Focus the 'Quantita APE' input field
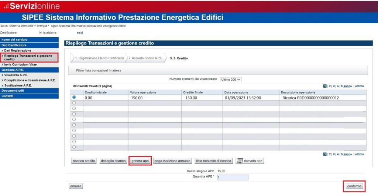Image resolution: width=378 pixels, height=193 pixels. click(x=233, y=178)
